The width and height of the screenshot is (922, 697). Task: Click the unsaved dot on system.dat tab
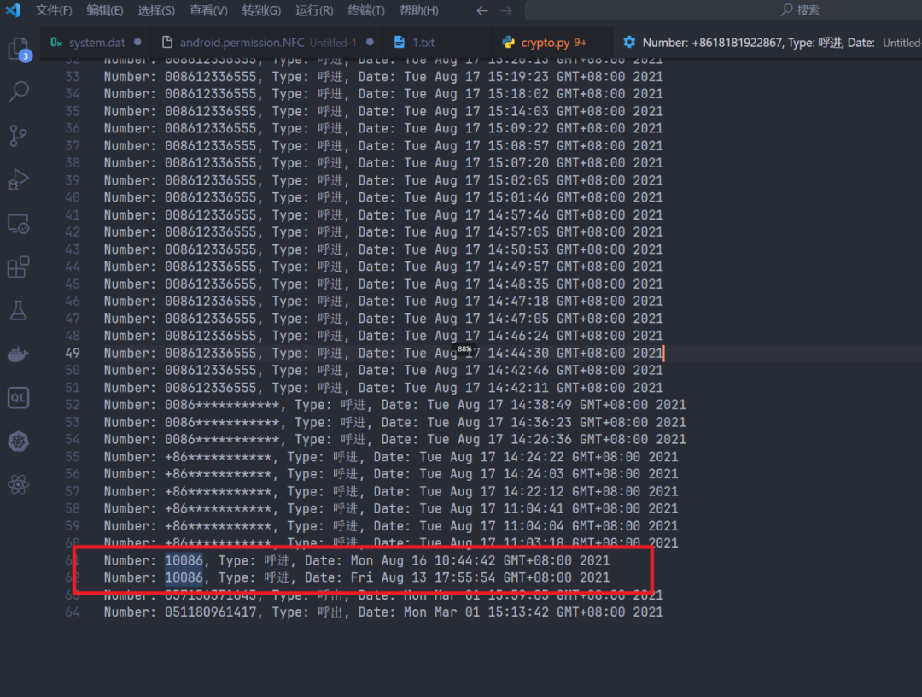[x=137, y=43]
